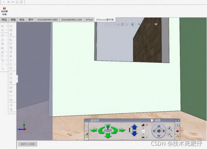Image resolution: width=207 pixels, height=149 pixels.
Task: Click the blue cube display style icon
Action: [133, 24]
